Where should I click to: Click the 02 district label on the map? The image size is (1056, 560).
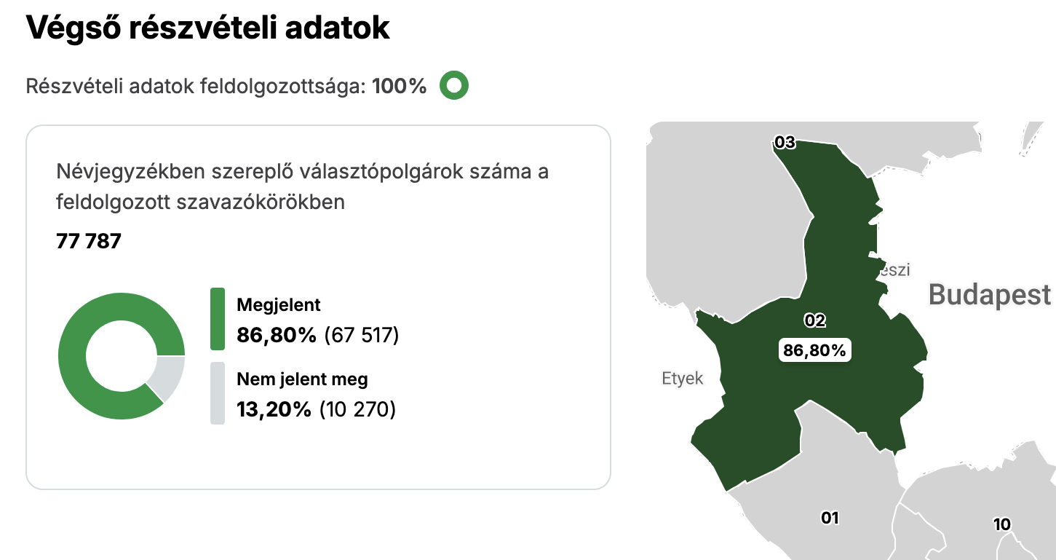click(814, 320)
